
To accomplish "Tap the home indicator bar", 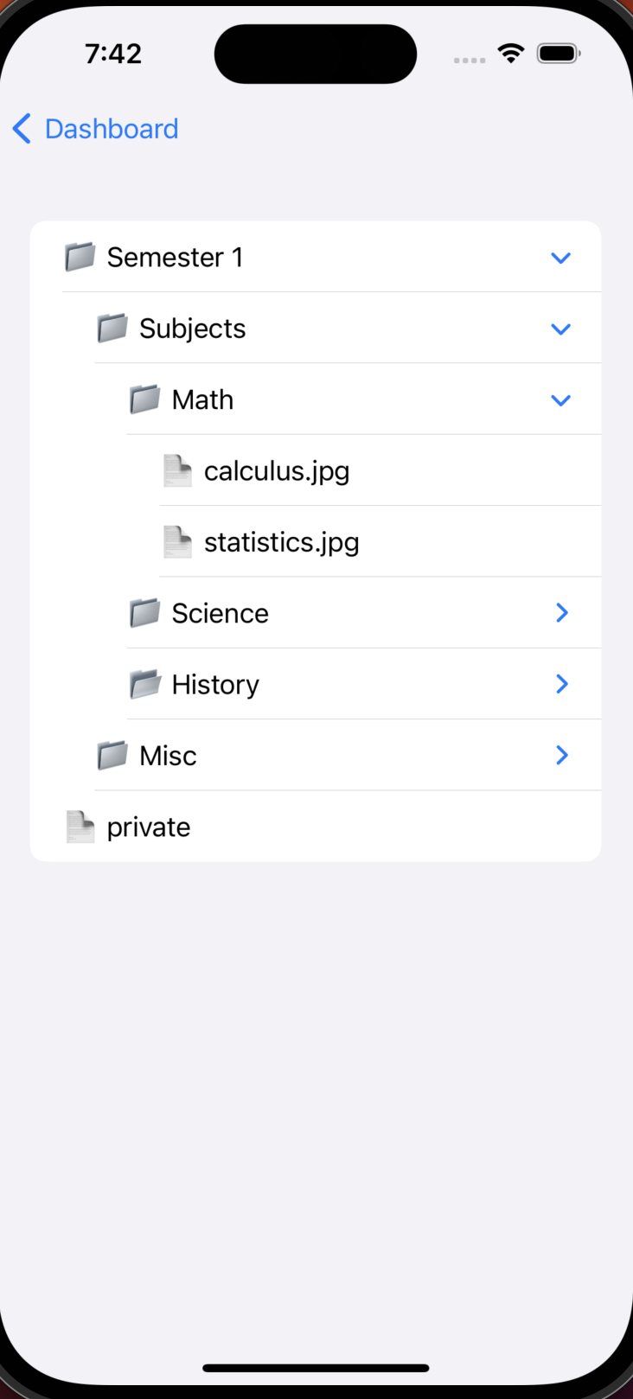I will 316,1368.
